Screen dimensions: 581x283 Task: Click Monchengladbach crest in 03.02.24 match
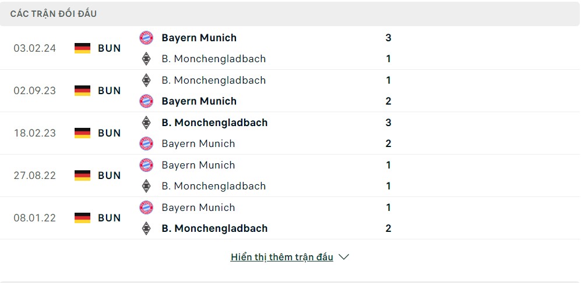pos(146,59)
